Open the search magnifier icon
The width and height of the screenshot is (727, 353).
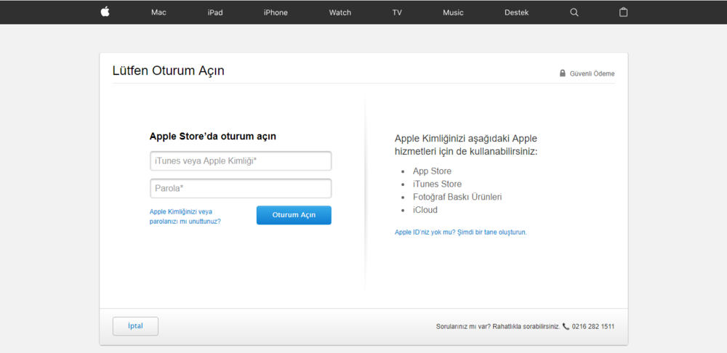tap(574, 12)
